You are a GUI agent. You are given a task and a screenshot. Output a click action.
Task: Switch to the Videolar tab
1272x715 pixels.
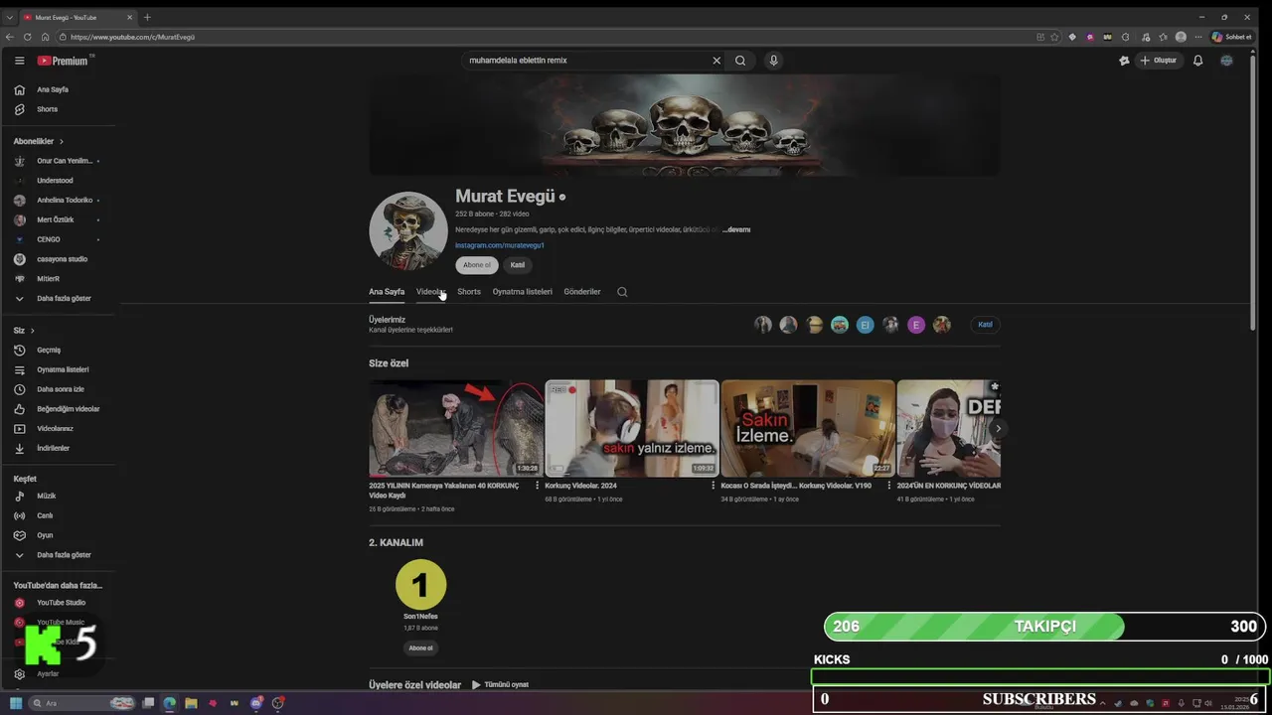point(430,292)
